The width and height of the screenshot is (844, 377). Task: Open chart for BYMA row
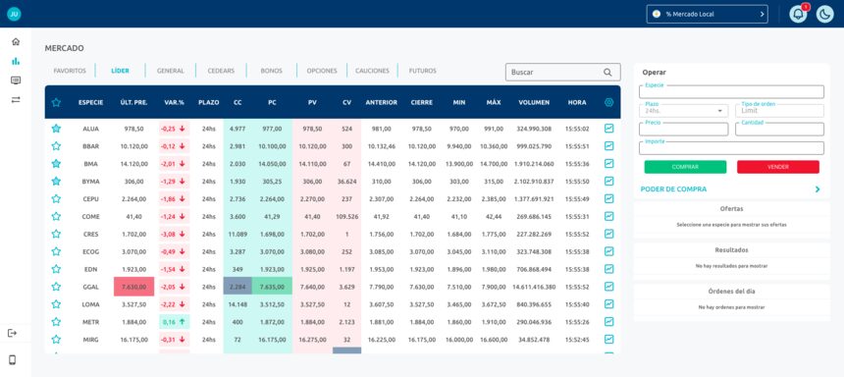click(608, 181)
